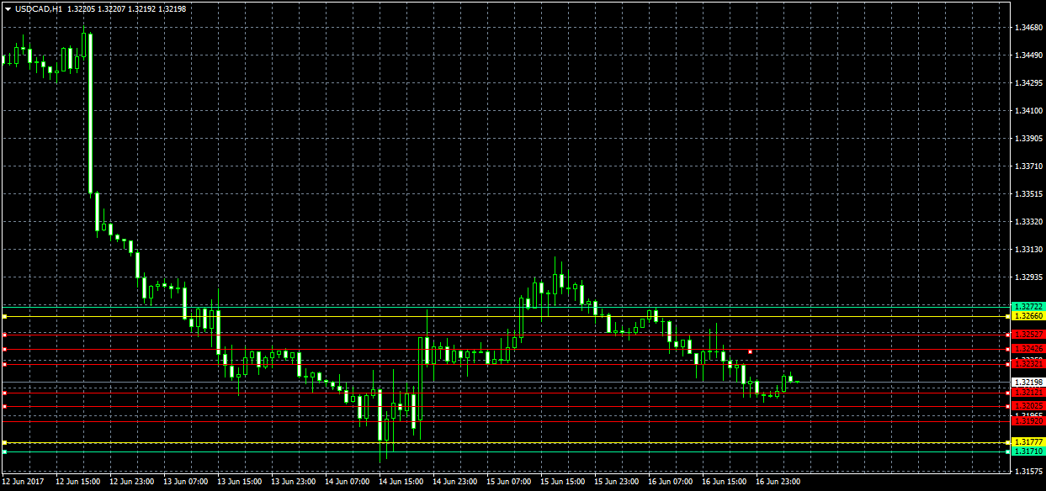Click the tall 12 Jun 15:00 falling candle
The width and height of the screenshot is (1046, 491).
[89, 114]
